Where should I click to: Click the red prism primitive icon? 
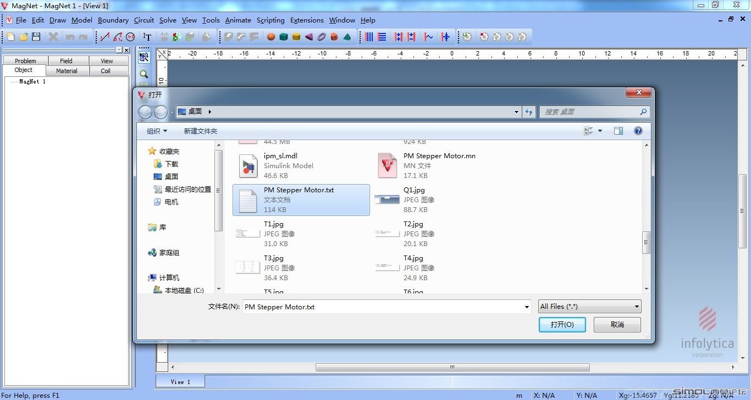tap(334, 37)
